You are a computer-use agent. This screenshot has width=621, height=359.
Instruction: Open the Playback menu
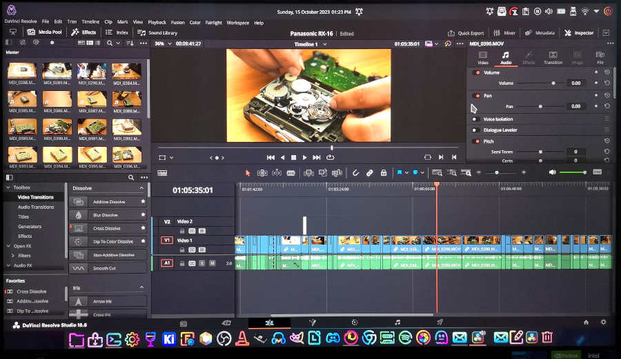click(157, 23)
